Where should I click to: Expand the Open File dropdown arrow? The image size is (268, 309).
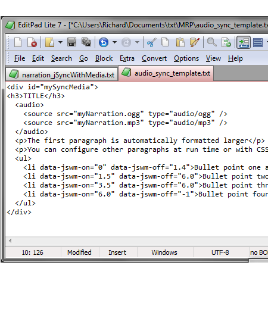point(60,42)
